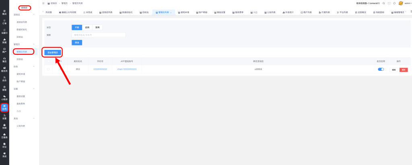The width and height of the screenshot is (412, 165).
Task: Open the 订单 section in the left sidebar
Action: 4,22
